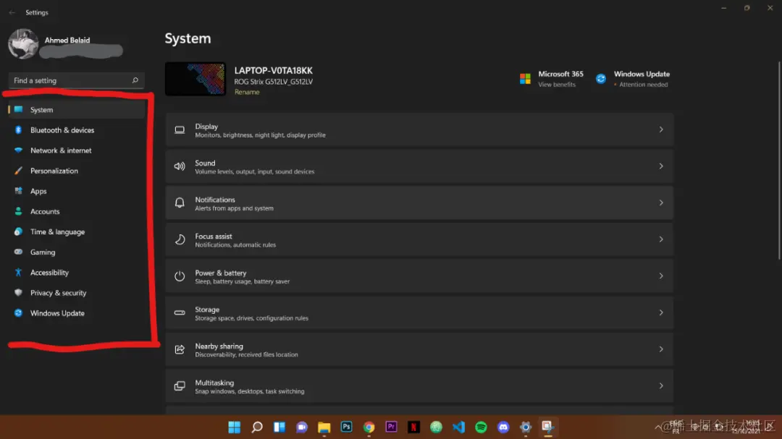Viewport: 782px width, 439px height.
Task: Open taskbar Search magnifier
Action: (257, 427)
